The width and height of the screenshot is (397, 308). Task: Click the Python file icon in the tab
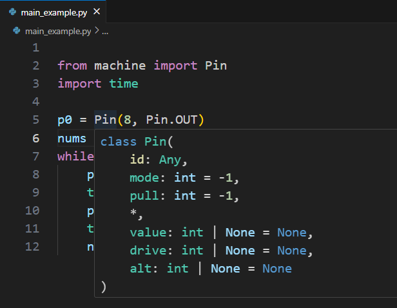pyautogui.click(x=13, y=12)
